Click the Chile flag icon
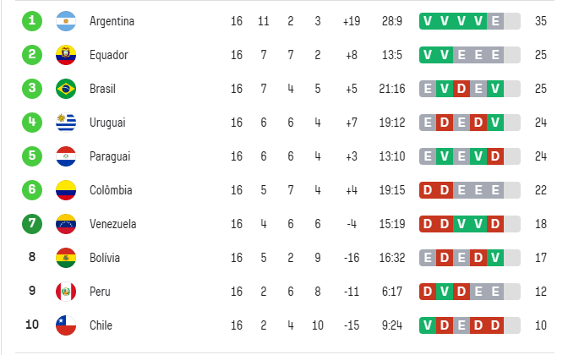Screen dimensions: 568x355 tap(66, 325)
